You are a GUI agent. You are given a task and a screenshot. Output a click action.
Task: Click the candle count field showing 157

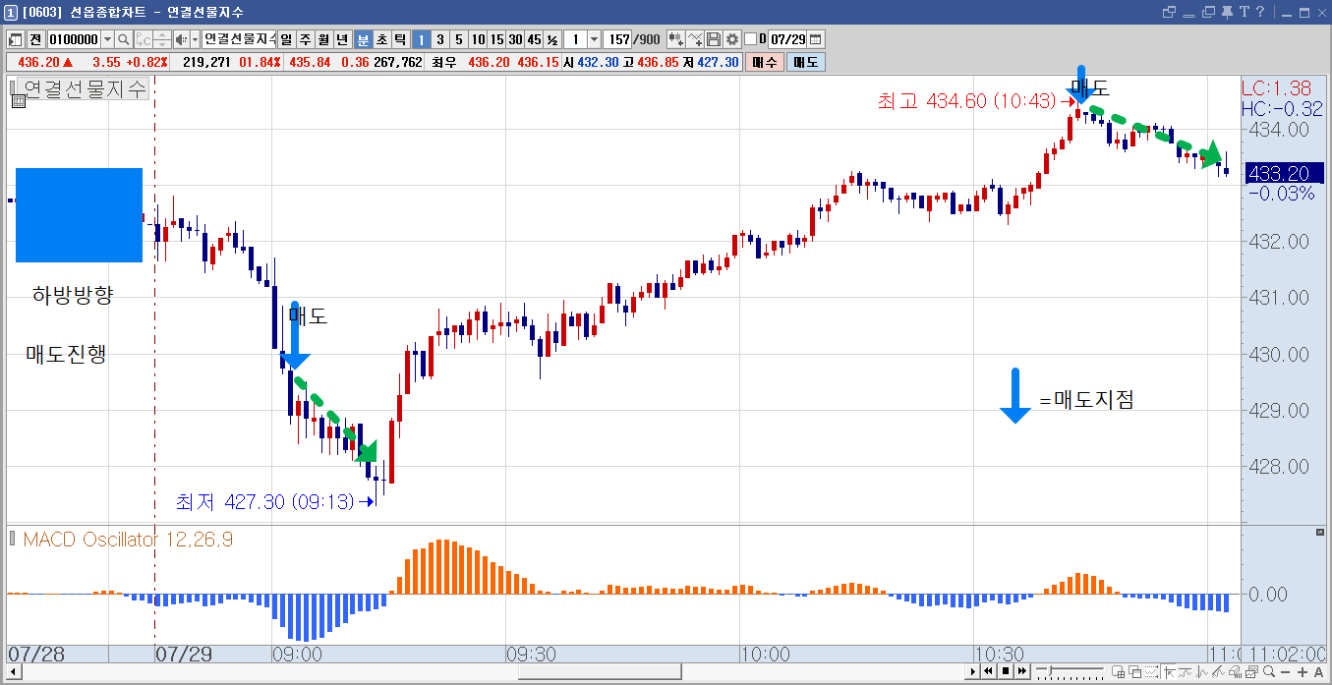click(x=617, y=39)
